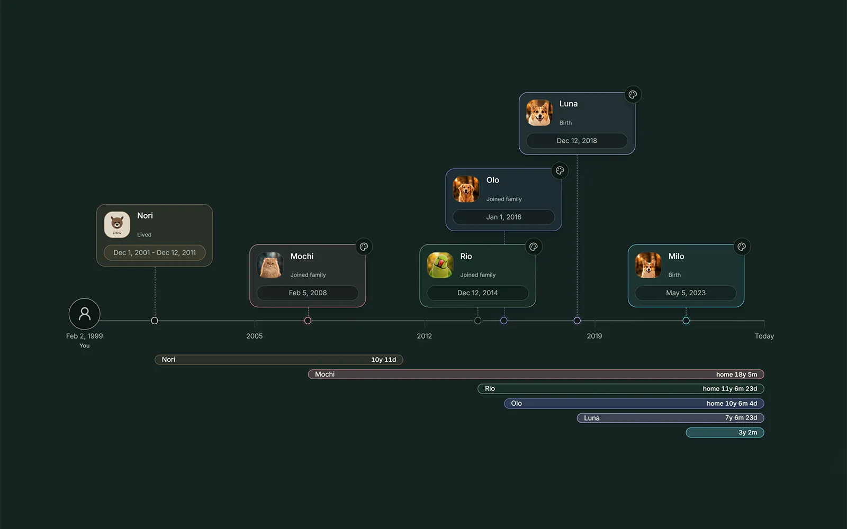Click the Luna name on its card
Screen dimensions: 847x529
pos(569,104)
